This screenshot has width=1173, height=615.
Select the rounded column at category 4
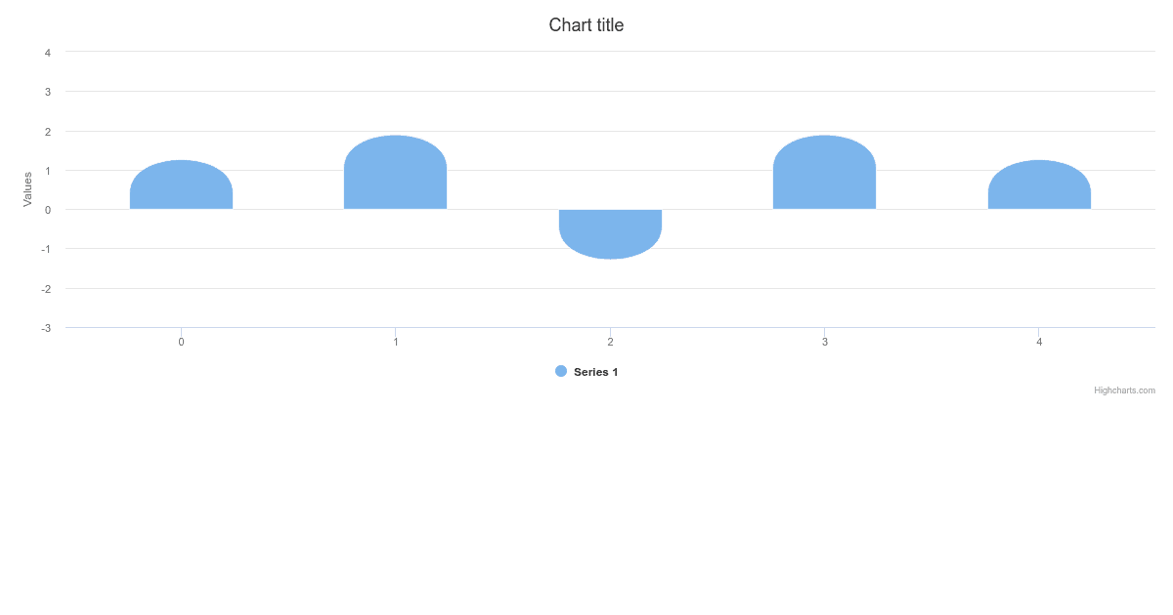(x=1039, y=184)
